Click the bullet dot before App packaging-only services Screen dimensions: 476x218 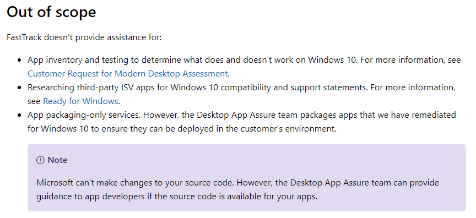tap(20, 115)
